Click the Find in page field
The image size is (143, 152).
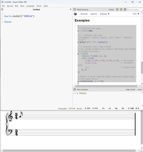pos(135,9)
